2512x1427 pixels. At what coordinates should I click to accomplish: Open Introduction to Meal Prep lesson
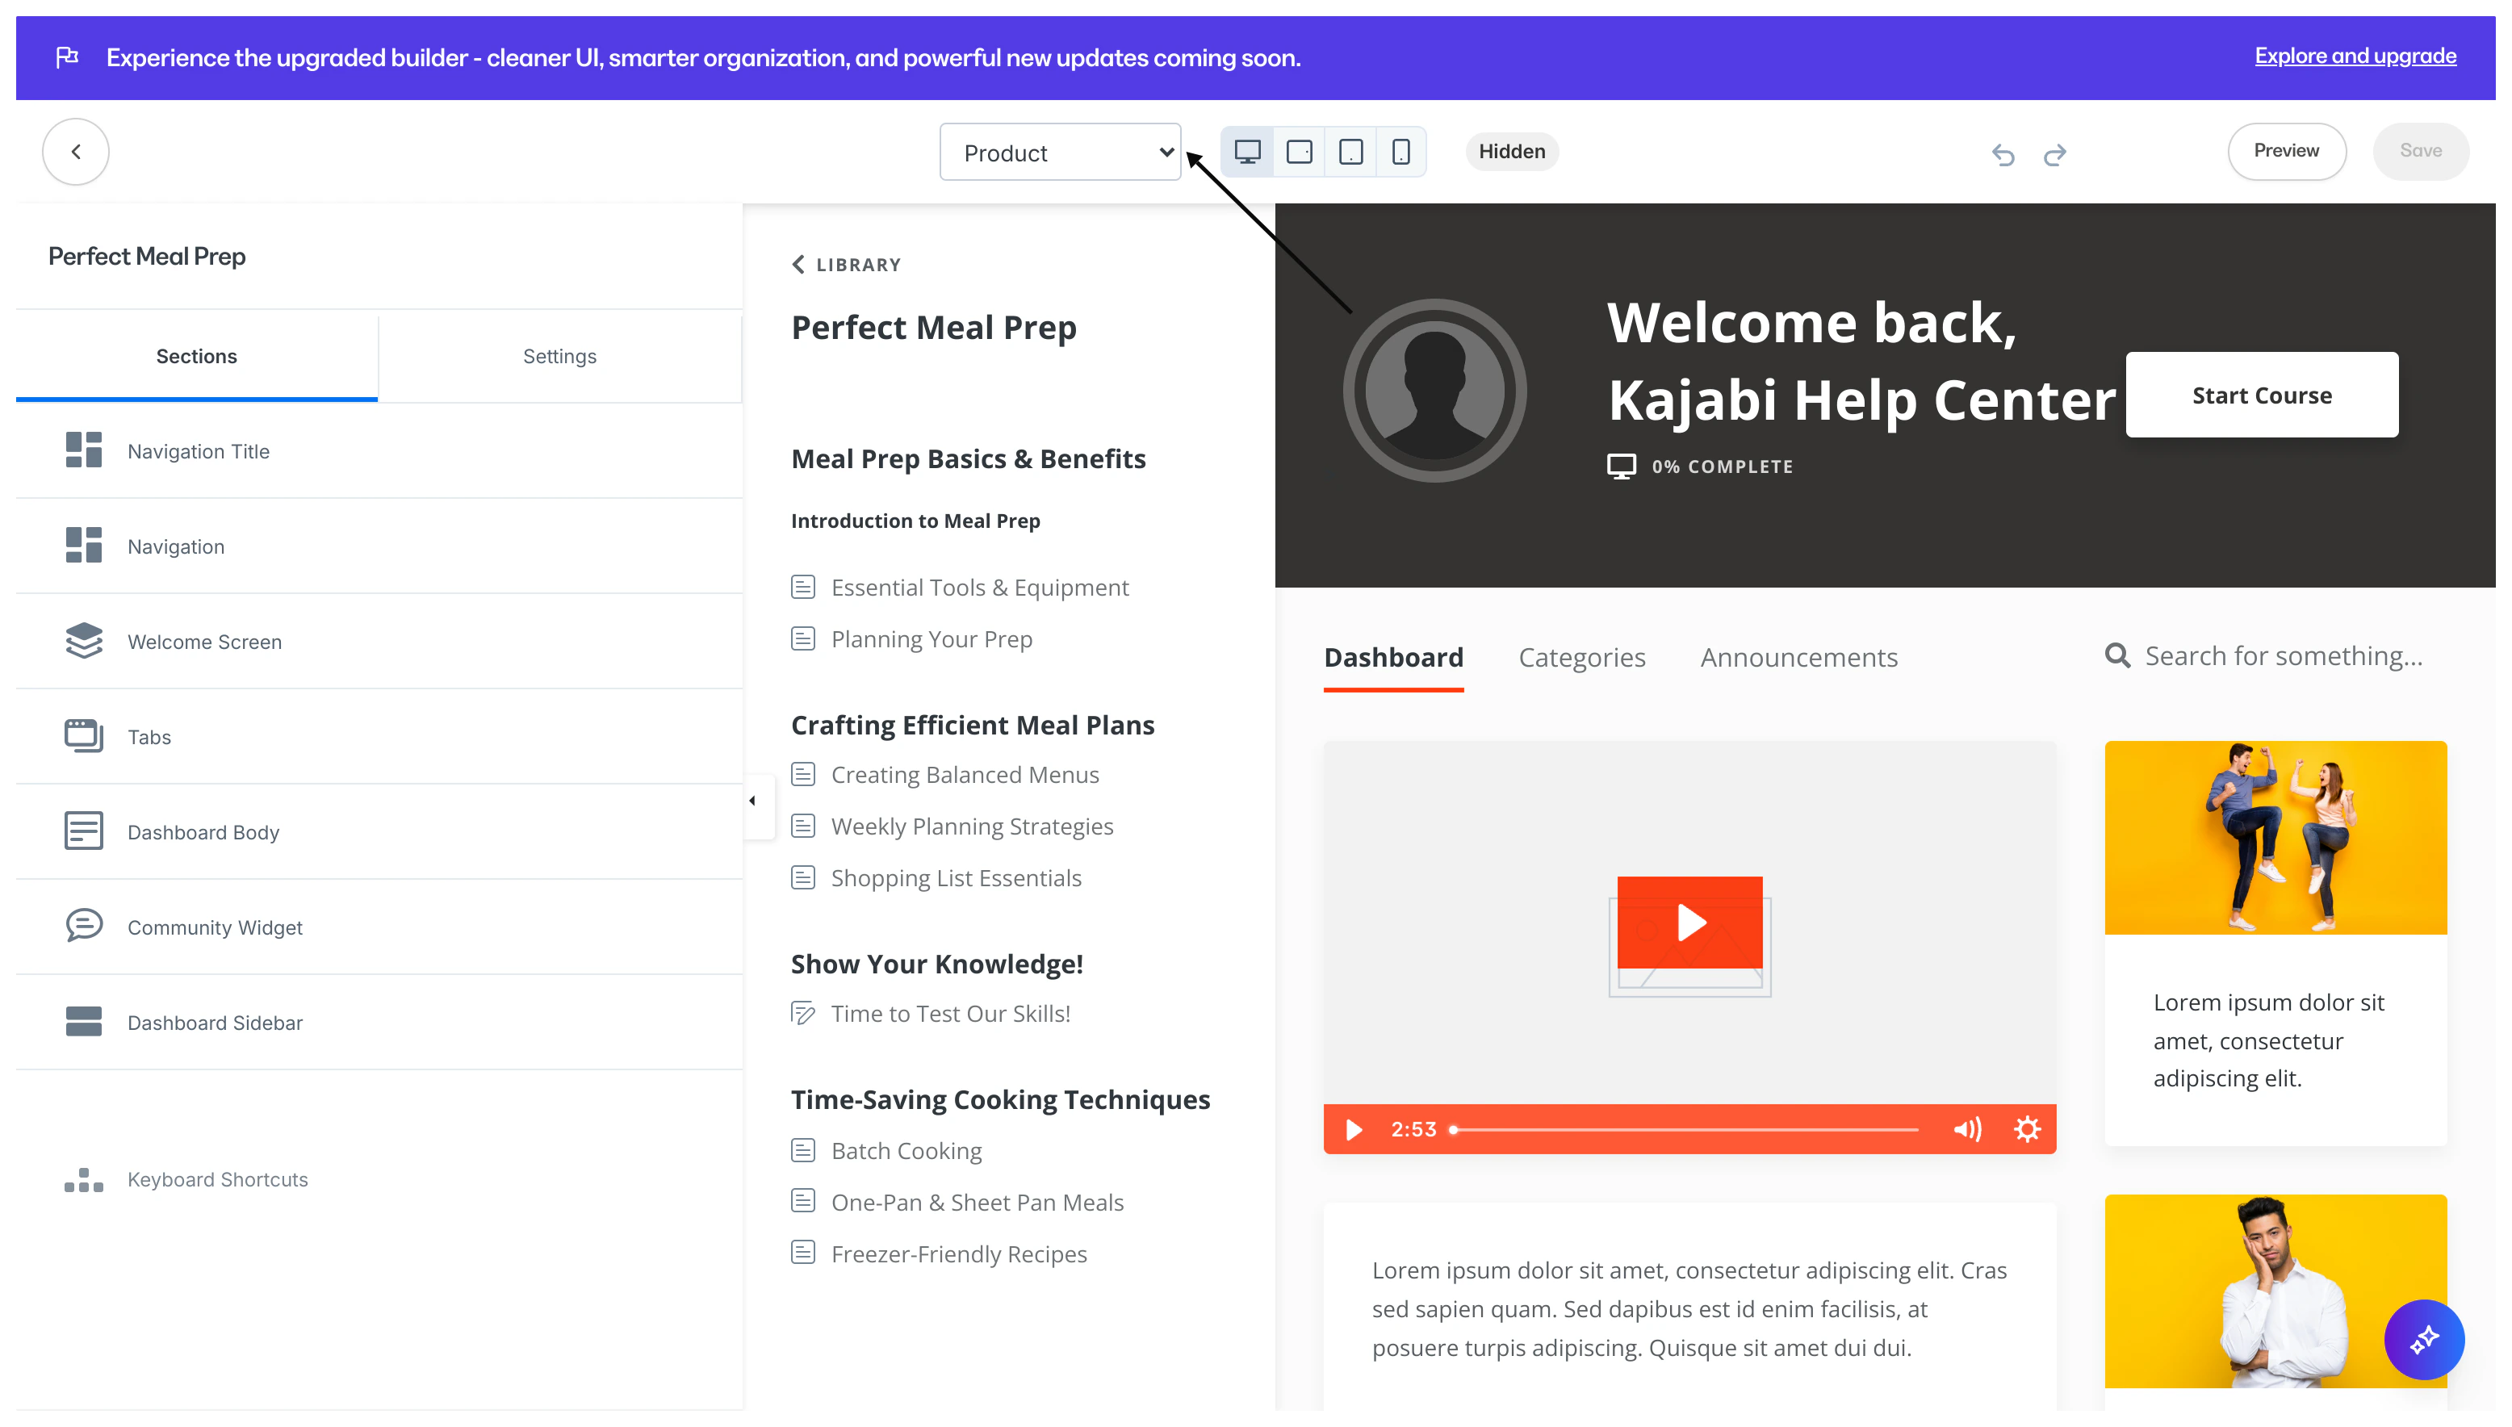point(915,521)
